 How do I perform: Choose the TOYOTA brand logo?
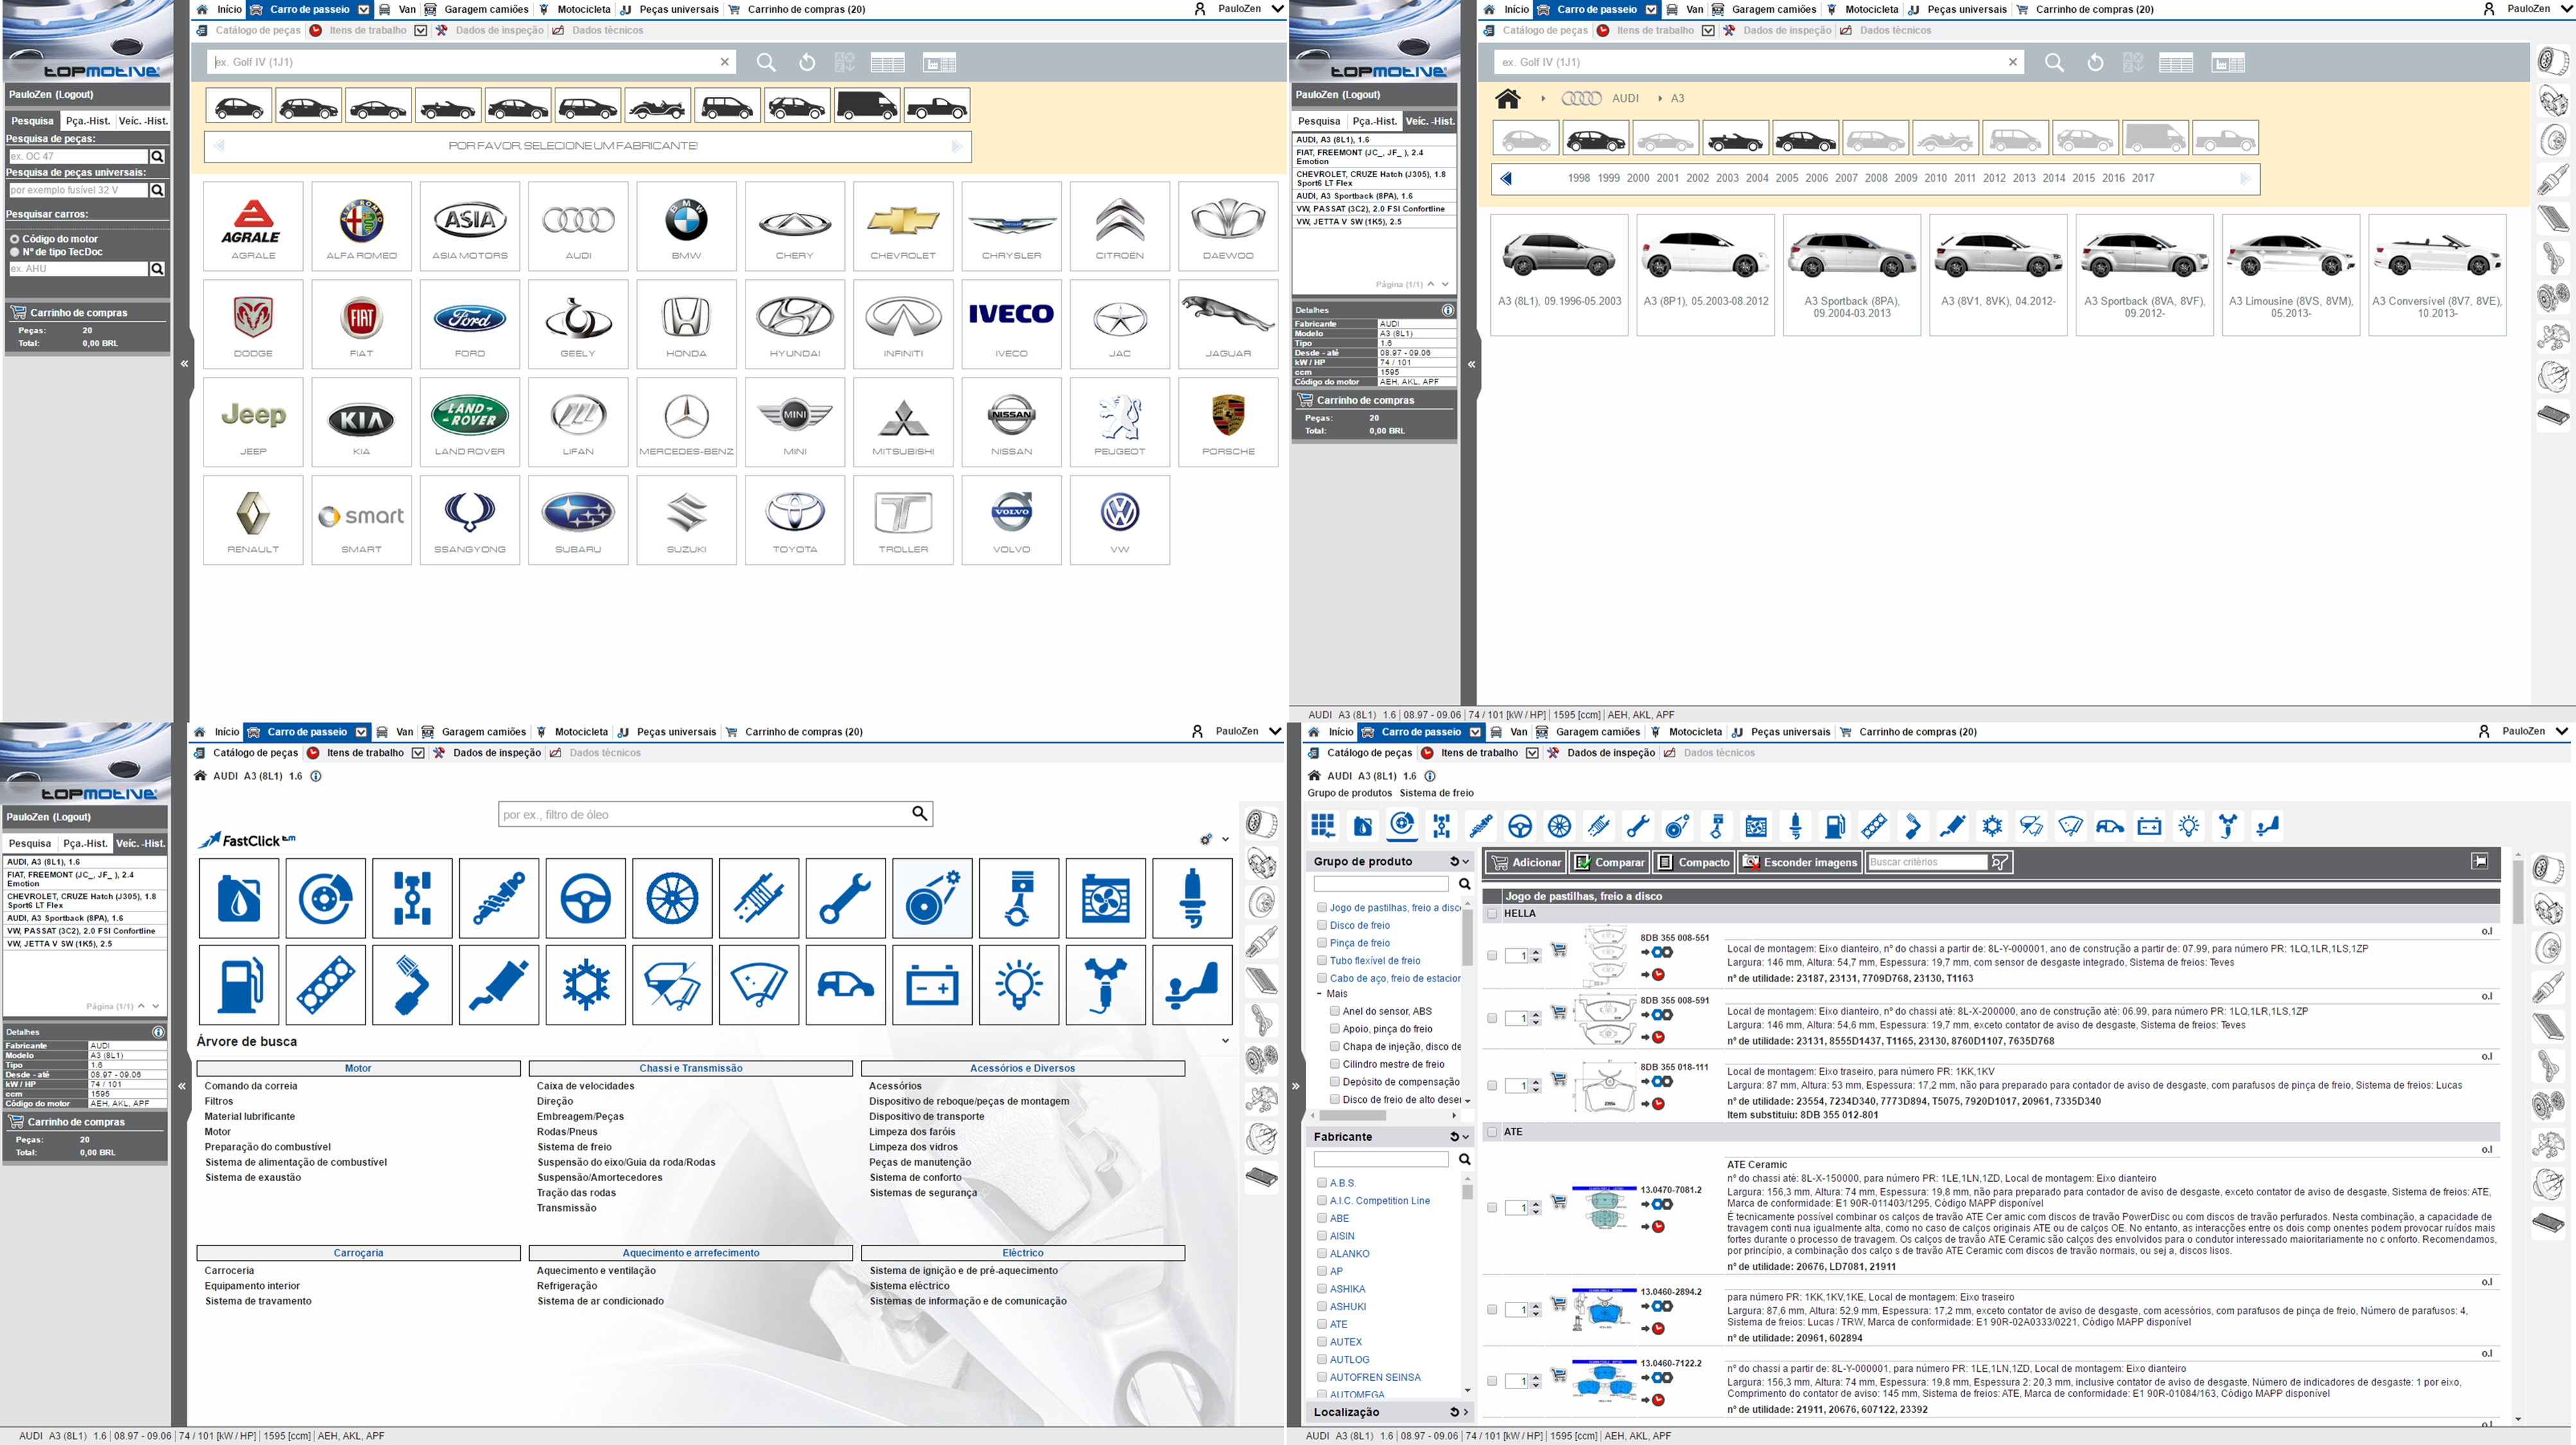795,520
